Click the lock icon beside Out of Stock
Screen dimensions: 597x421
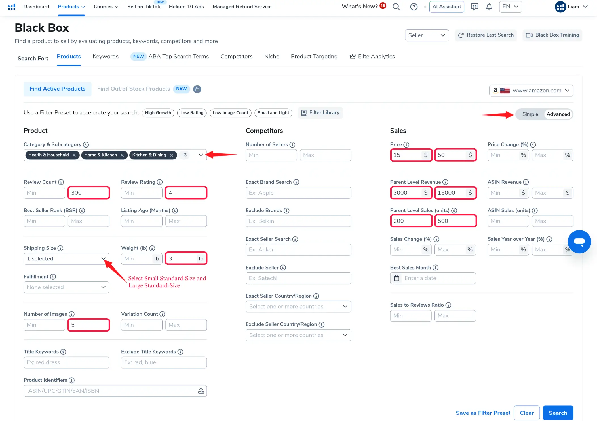click(x=197, y=89)
